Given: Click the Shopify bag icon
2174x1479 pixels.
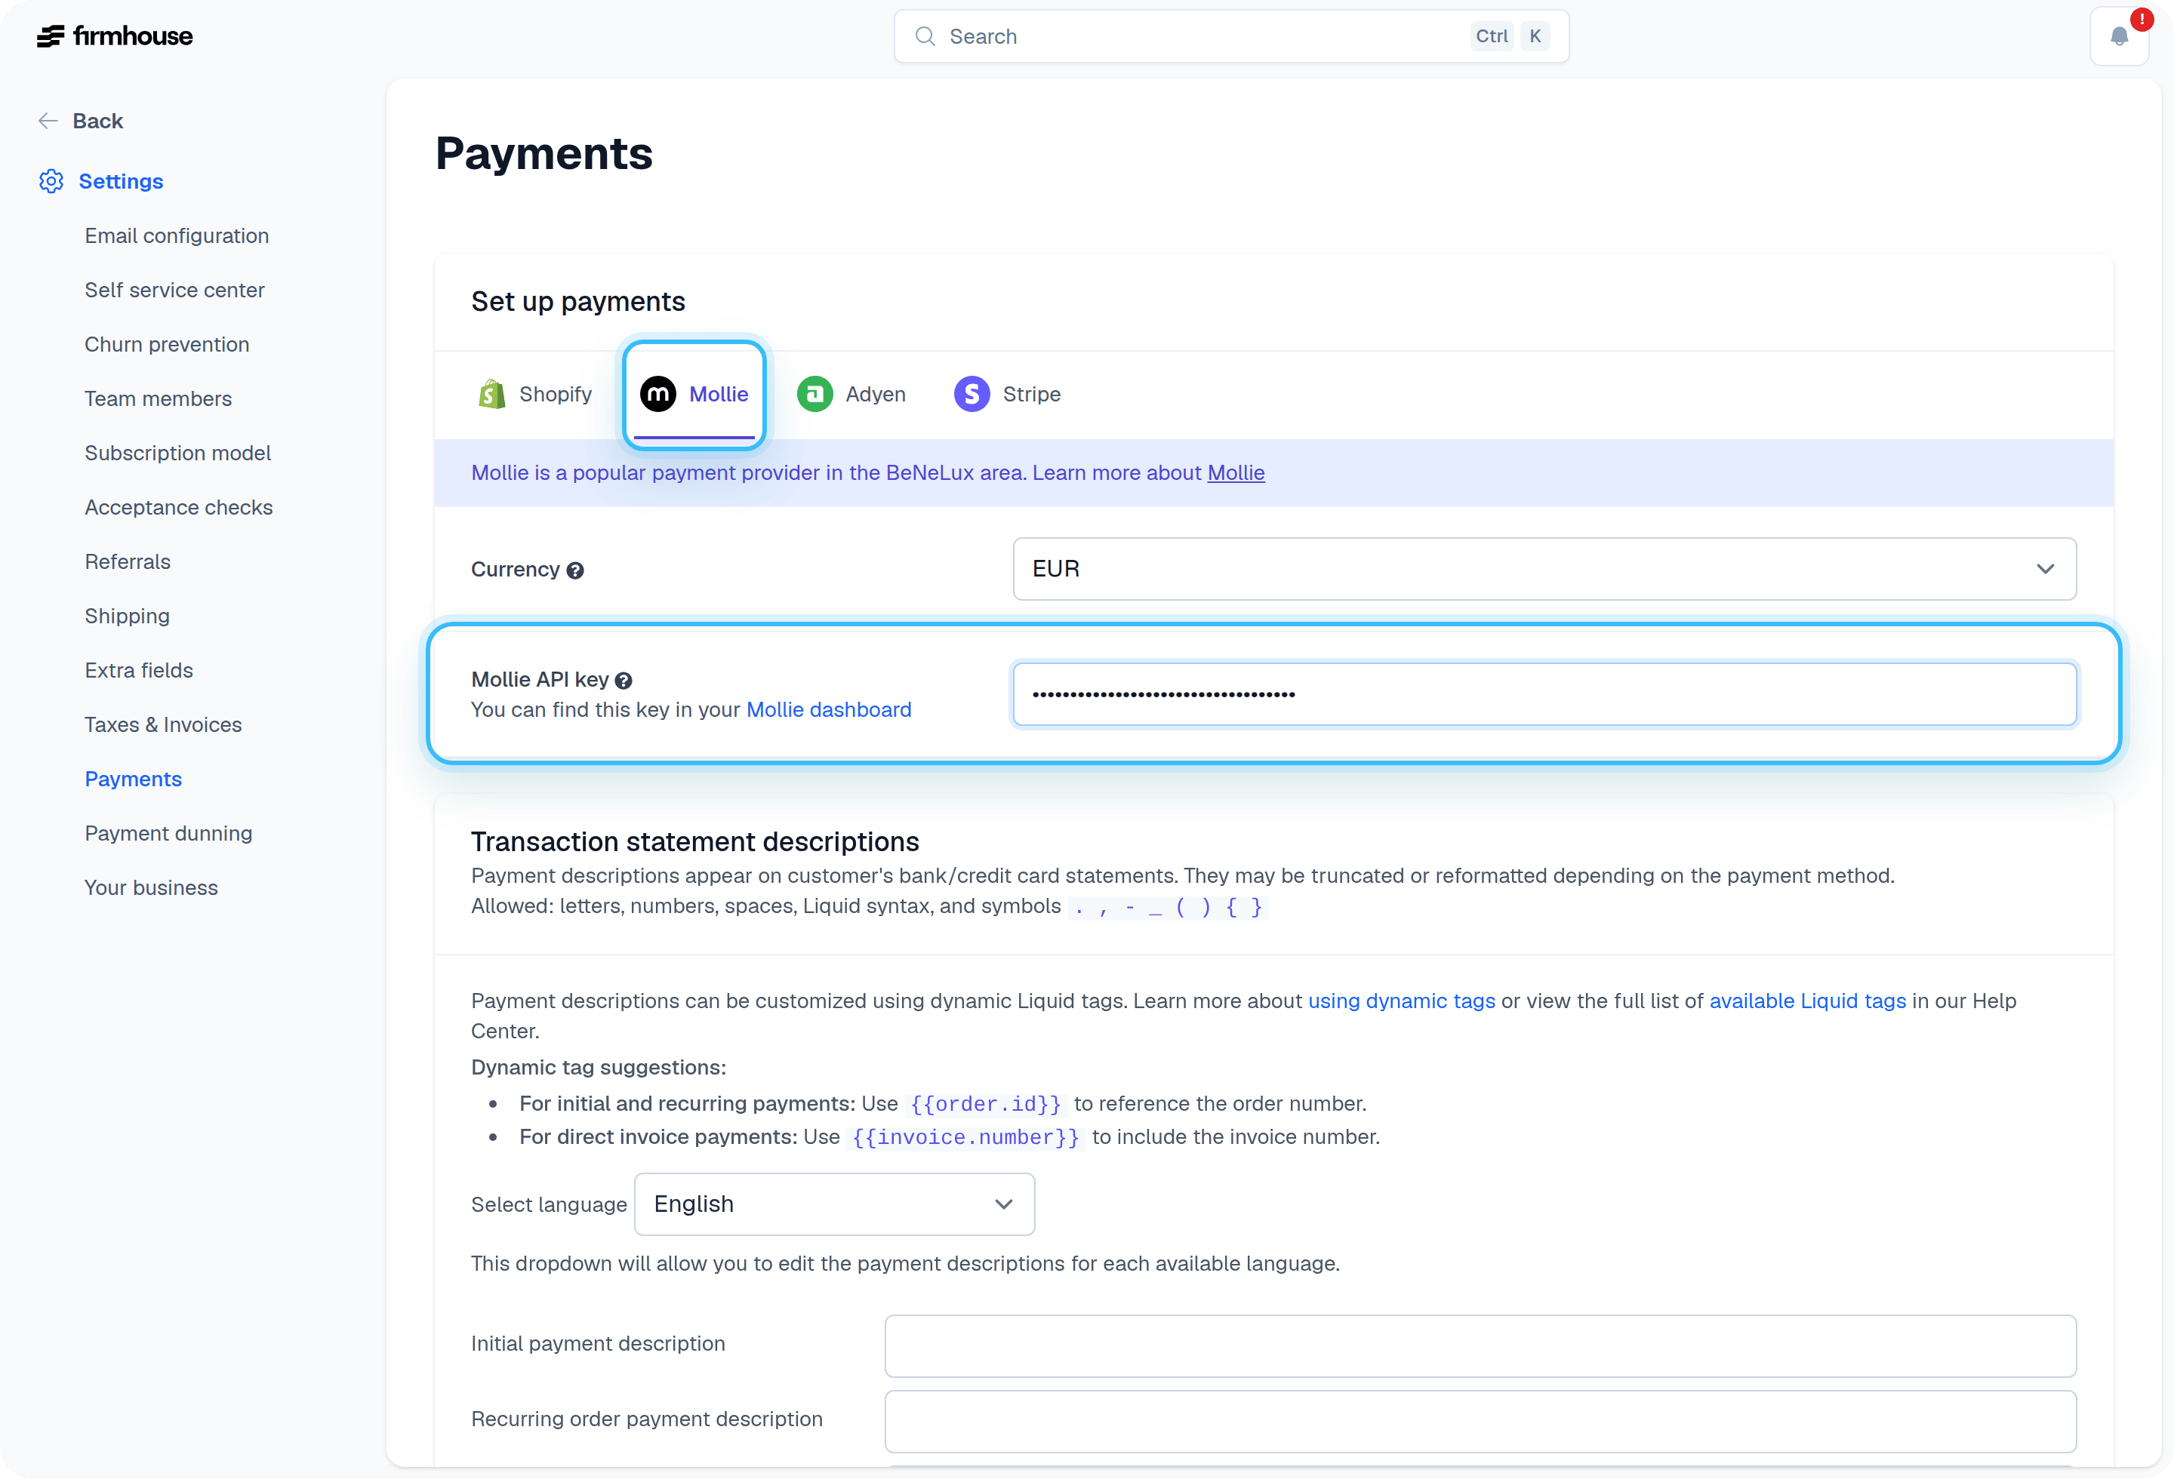Looking at the screenshot, I should [x=491, y=395].
